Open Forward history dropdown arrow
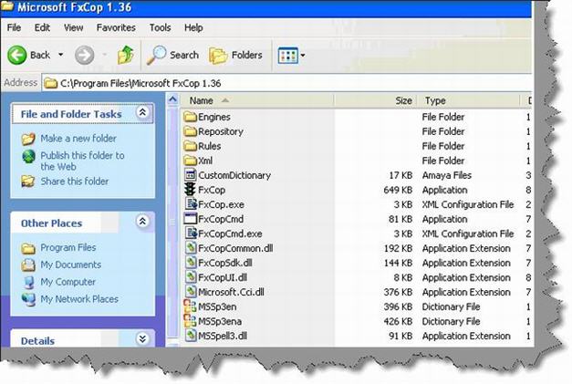Viewport: 572px width, 384px height. click(105, 55)
